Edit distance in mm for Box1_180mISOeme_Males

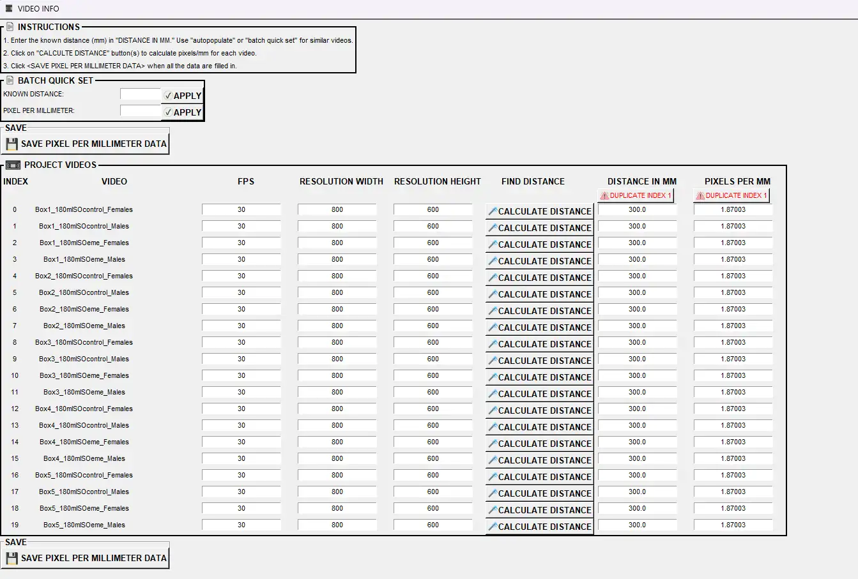coord(638,259)
